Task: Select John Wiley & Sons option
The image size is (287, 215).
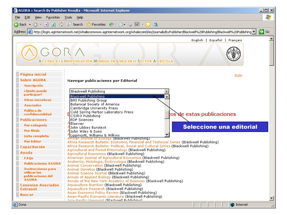Action: click(86, 132)
